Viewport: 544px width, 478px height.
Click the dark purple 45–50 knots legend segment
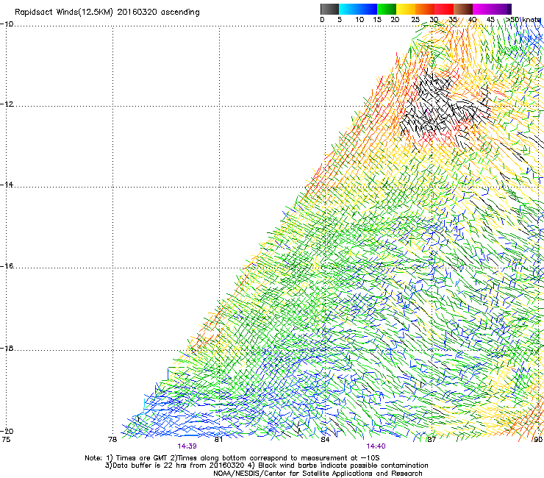coord(501,9)
